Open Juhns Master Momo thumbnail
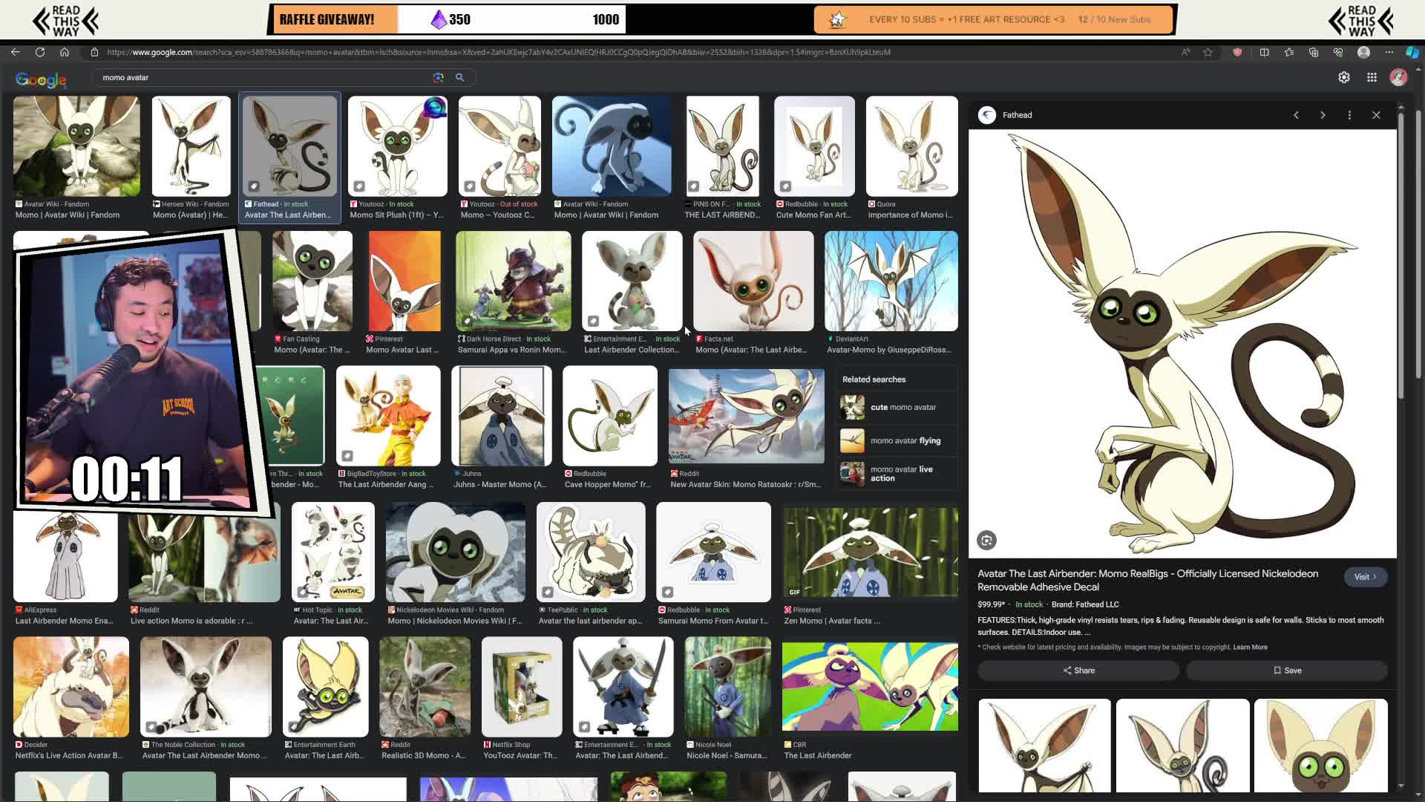 pyautogui.click(x=501, y=416)
